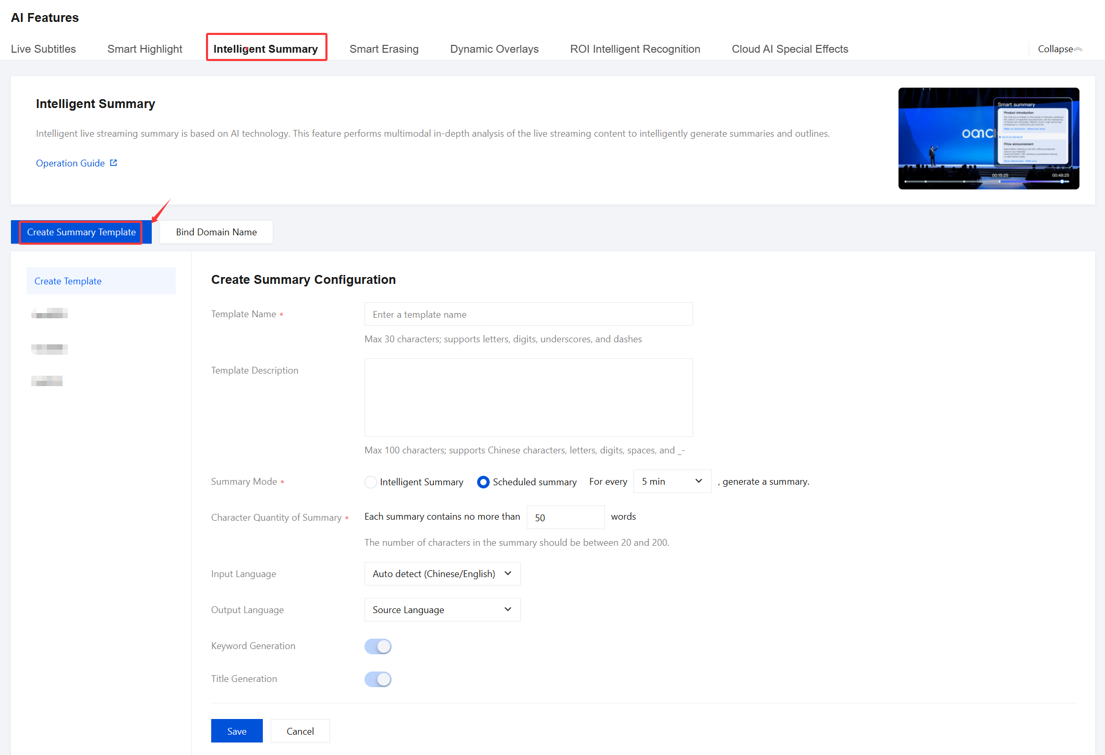This screenshot has height=755, width=1105.
Task: Cancel the template creation
Action: (x=300, y=731)
